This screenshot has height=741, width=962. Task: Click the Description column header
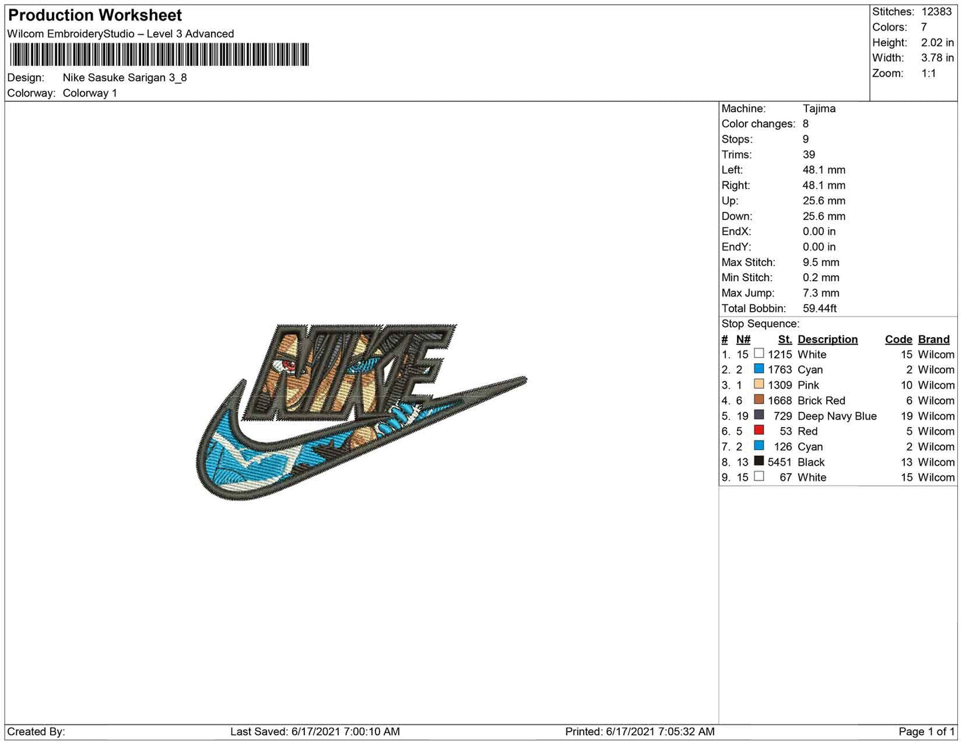point(828,339)
